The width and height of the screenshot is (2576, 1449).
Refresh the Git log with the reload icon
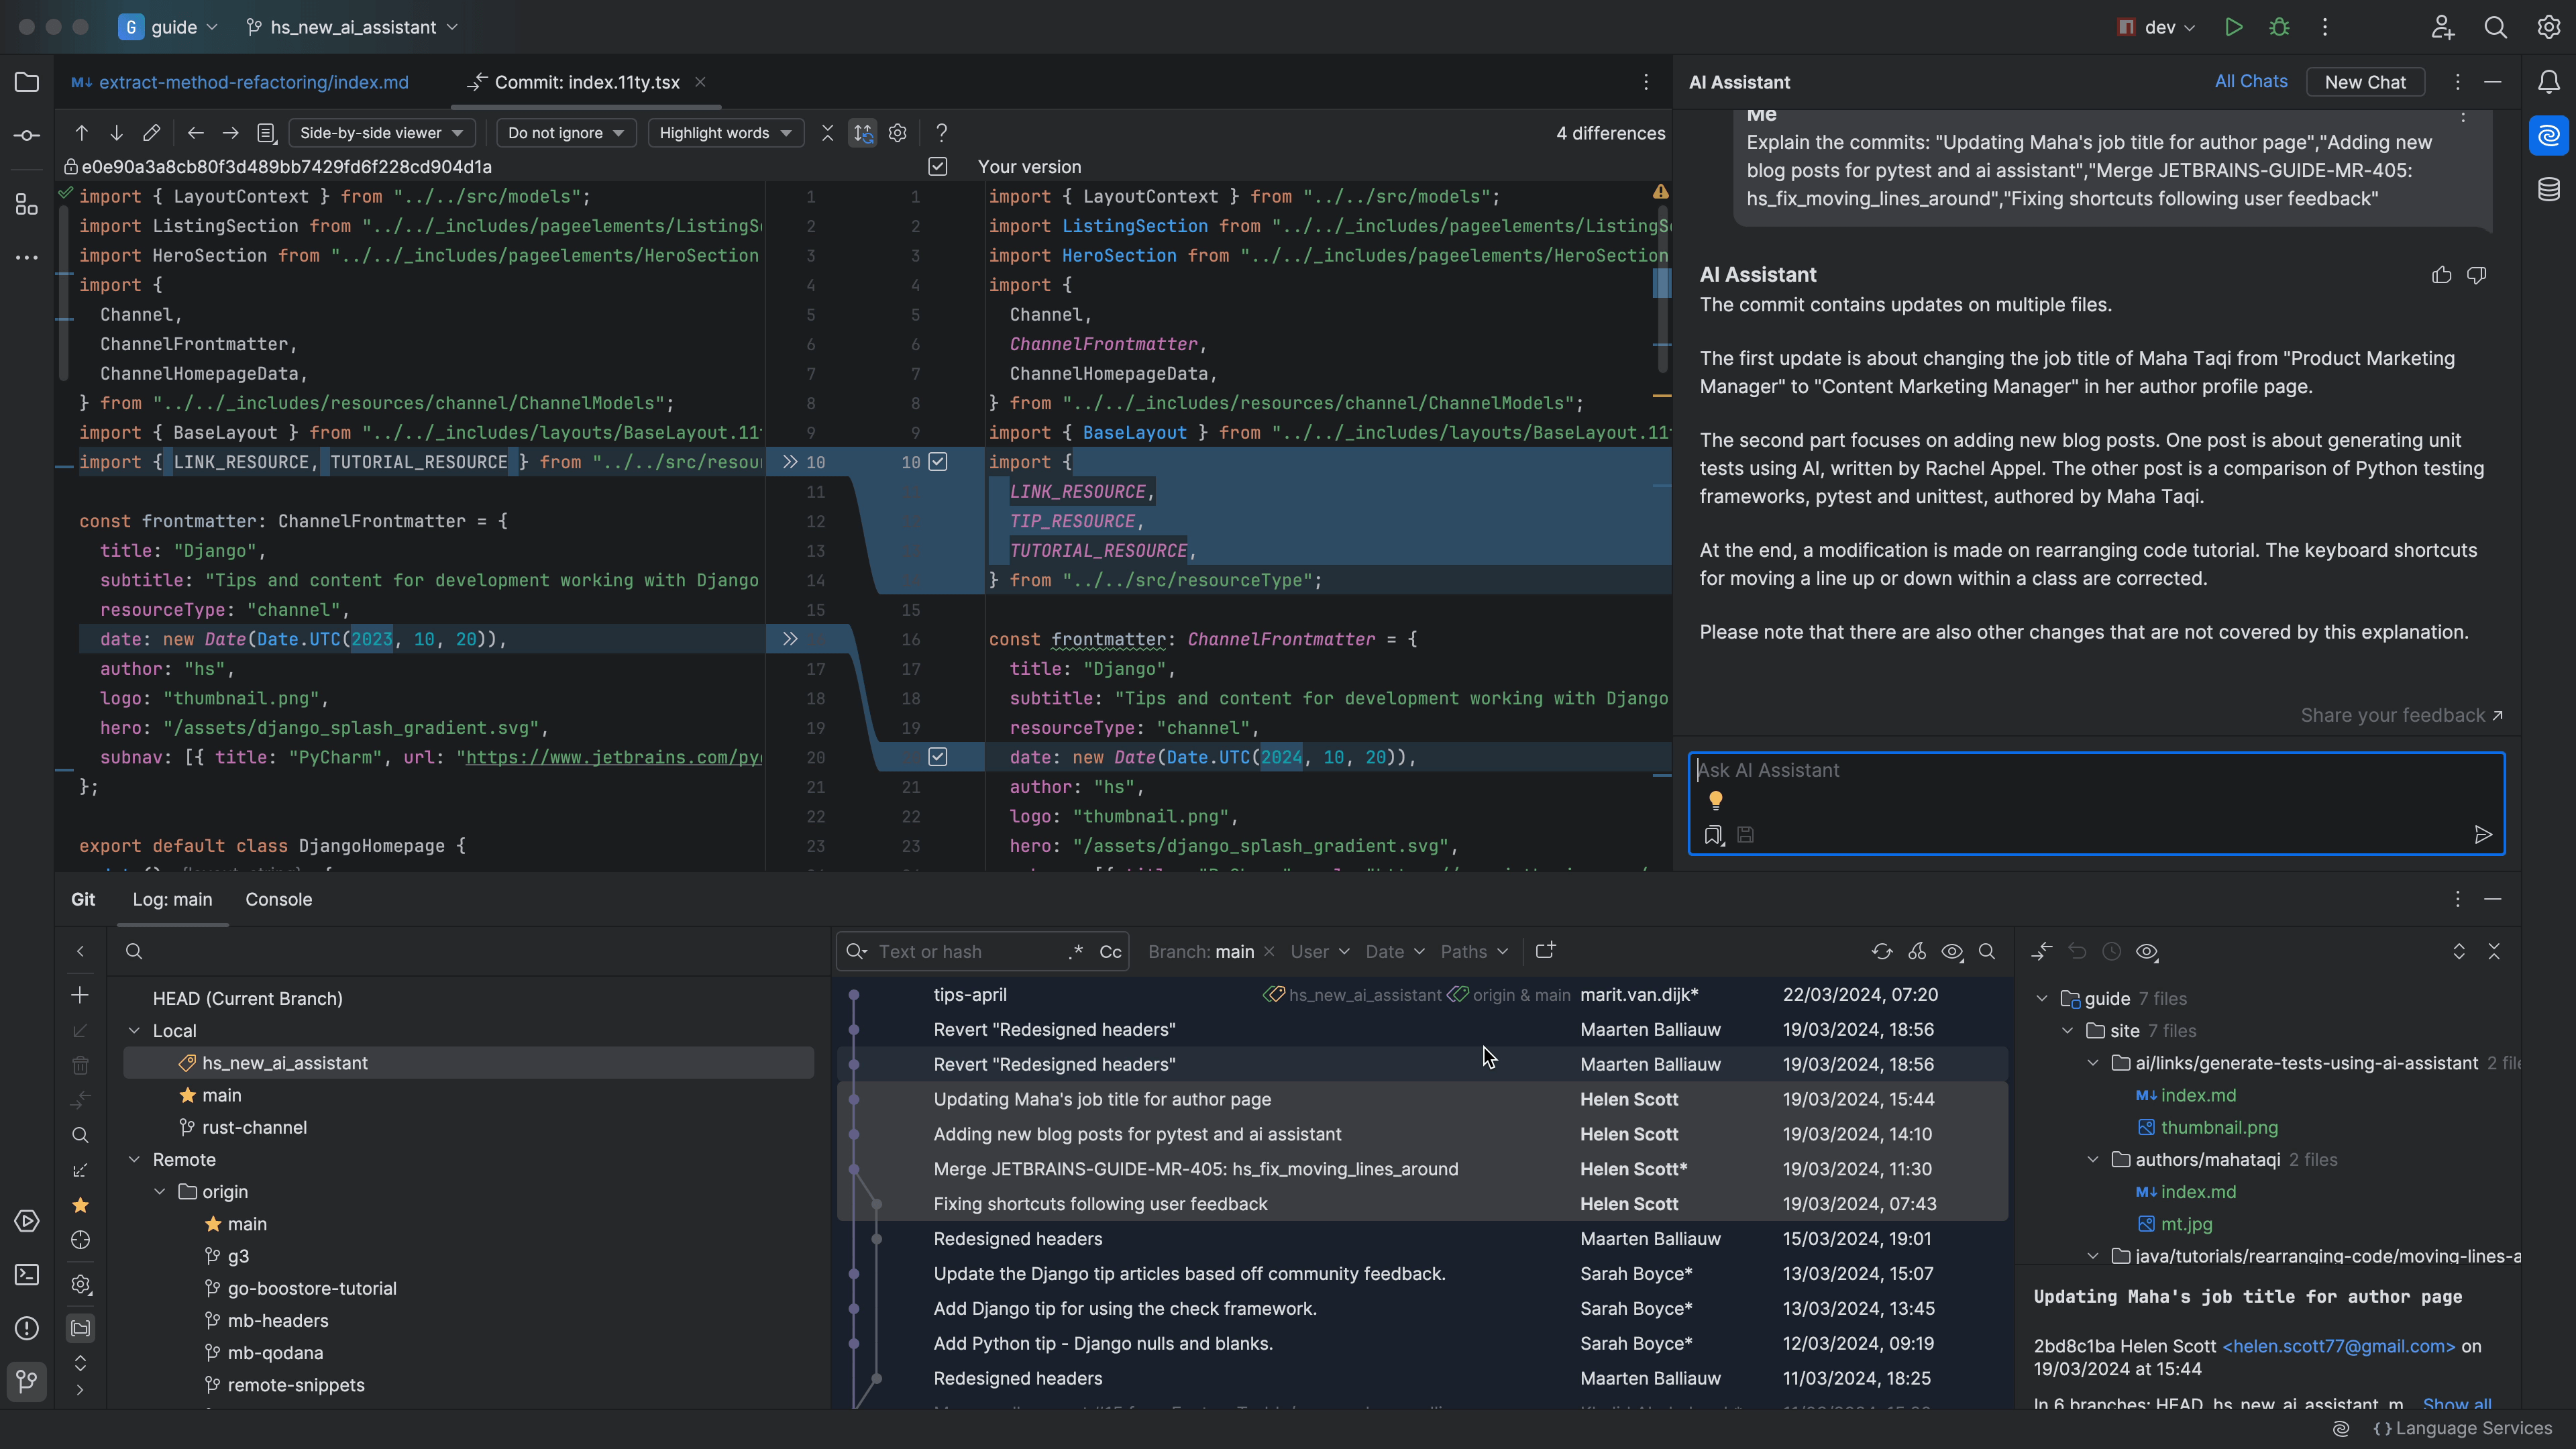pos(1881,951)
